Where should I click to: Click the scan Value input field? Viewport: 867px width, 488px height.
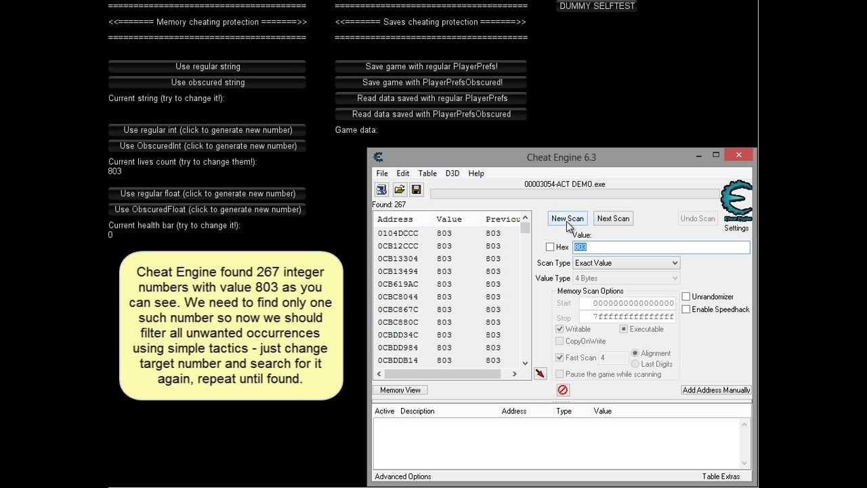click(661, 247)
